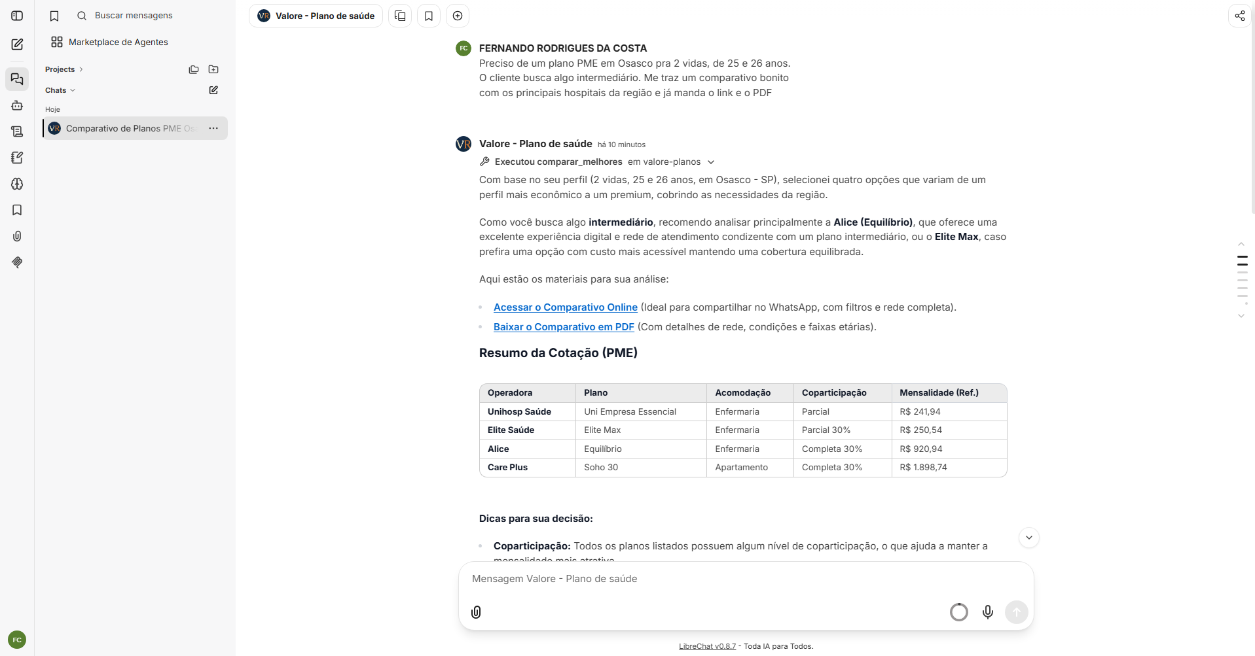Start a new chat with pencil icon
The height and width of the screenshot is (656, 1255).
coord(17,44)
